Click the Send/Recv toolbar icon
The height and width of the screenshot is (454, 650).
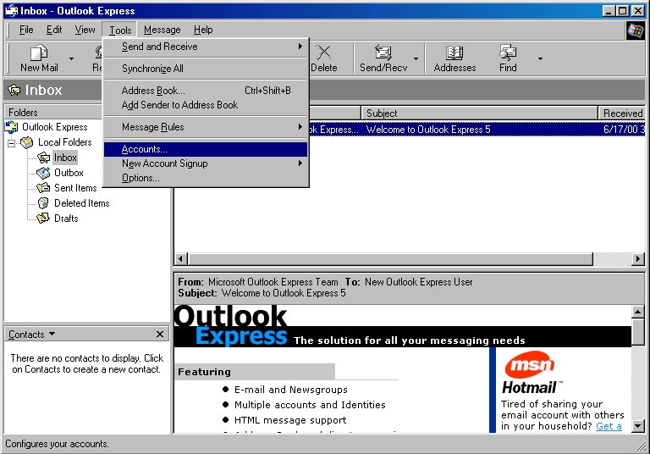383,53
